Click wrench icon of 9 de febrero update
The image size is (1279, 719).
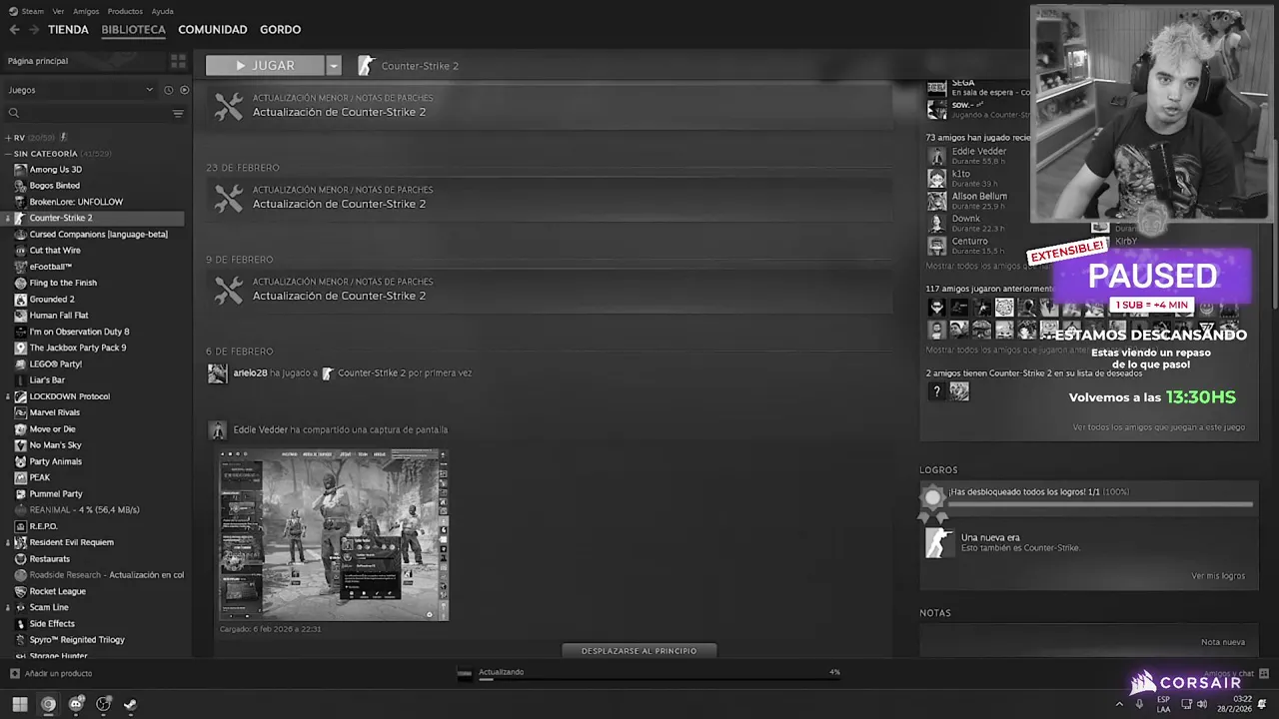click(x=229, y=291)
